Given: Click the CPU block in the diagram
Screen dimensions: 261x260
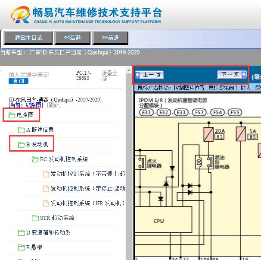Looking at the screenshot, I should 163,219.
